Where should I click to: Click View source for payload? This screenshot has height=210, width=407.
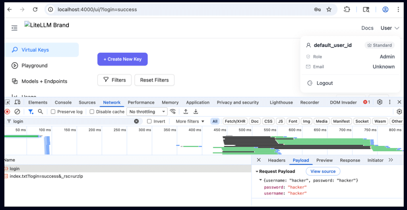[323, 171]
